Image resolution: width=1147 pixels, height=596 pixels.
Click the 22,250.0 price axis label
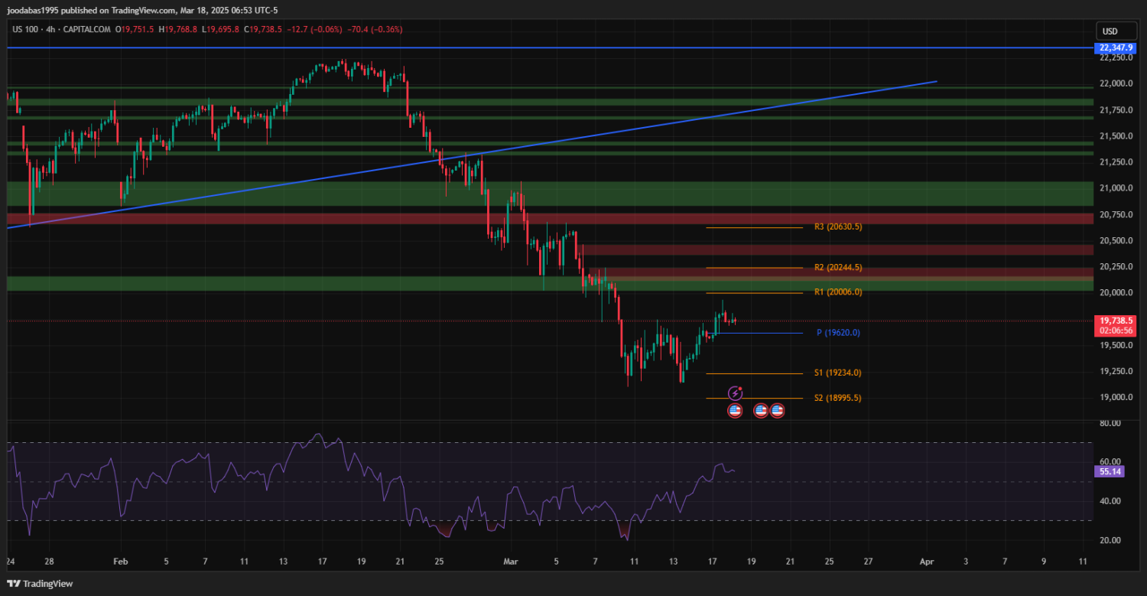(x=1115, y=57)
